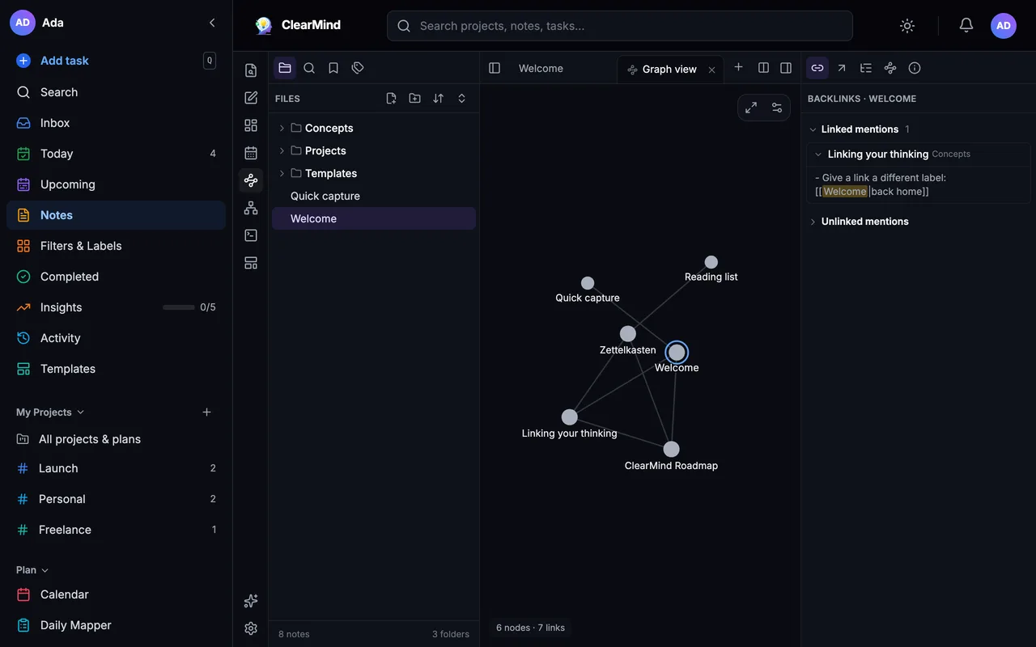Viewport: 1036px width, 647px height.
Task: Open notifications bell
Action: click(x=966, y=26)
